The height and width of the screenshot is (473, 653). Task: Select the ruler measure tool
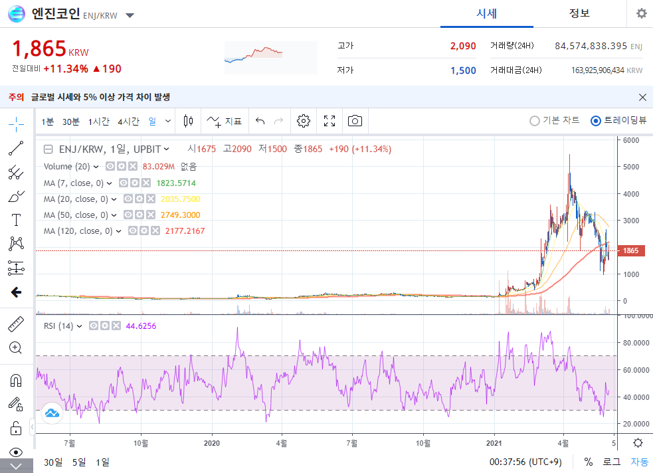[16, 324]
